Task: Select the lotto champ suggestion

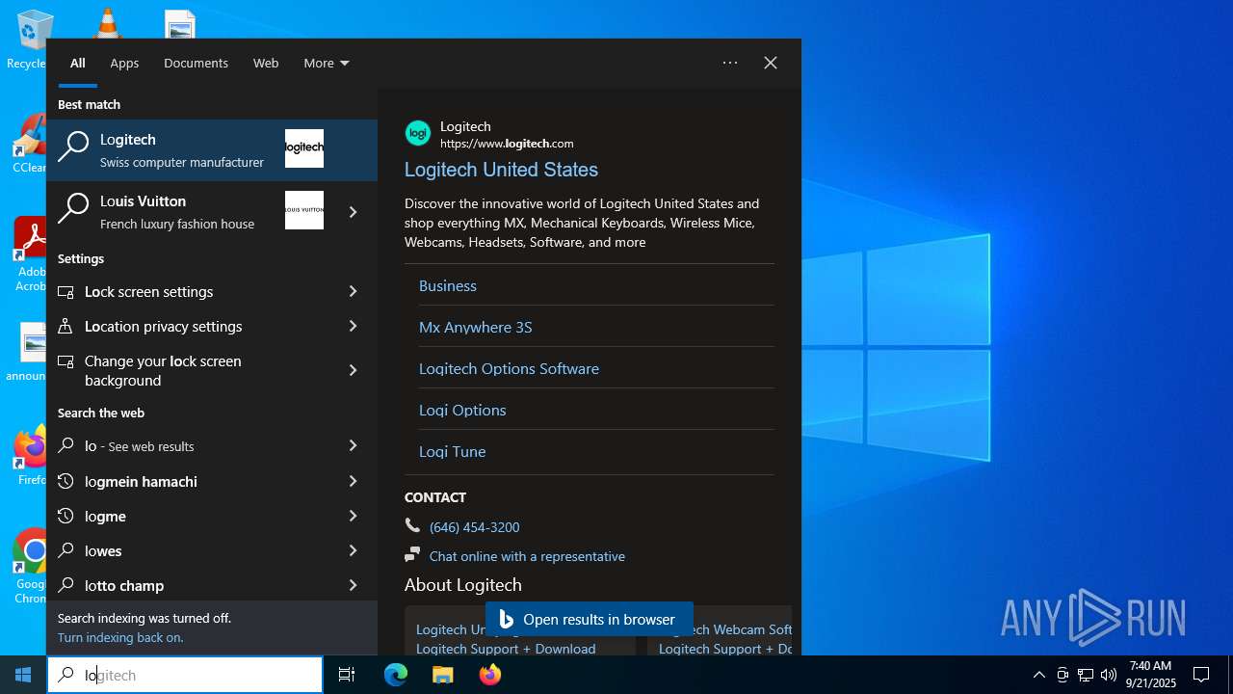Action: 187,585
